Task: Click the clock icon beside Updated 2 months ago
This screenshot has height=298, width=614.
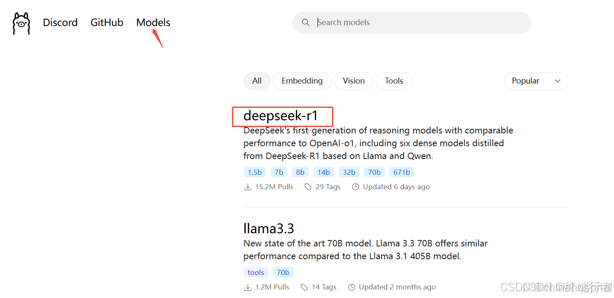Action: (352, 287)
